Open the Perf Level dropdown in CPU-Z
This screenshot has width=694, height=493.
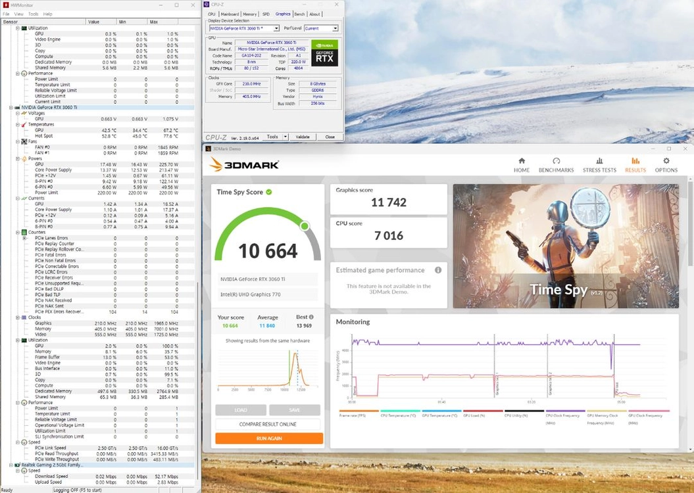(x=335, y=28)
